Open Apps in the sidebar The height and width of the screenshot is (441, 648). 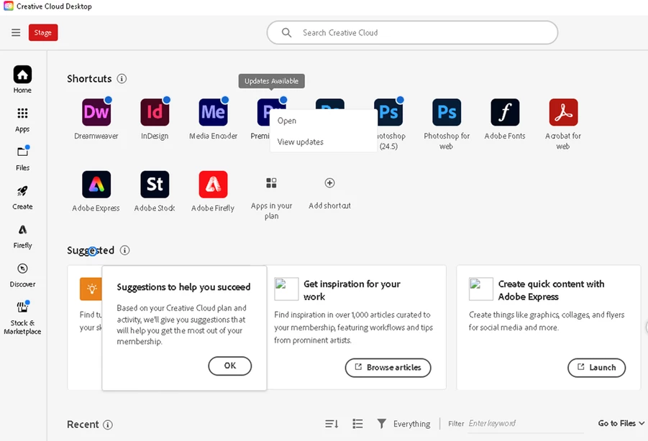22,120
